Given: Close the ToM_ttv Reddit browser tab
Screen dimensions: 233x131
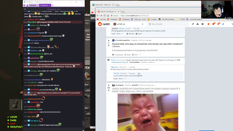Looking at the screenshot, I should [x=118, y=12].
